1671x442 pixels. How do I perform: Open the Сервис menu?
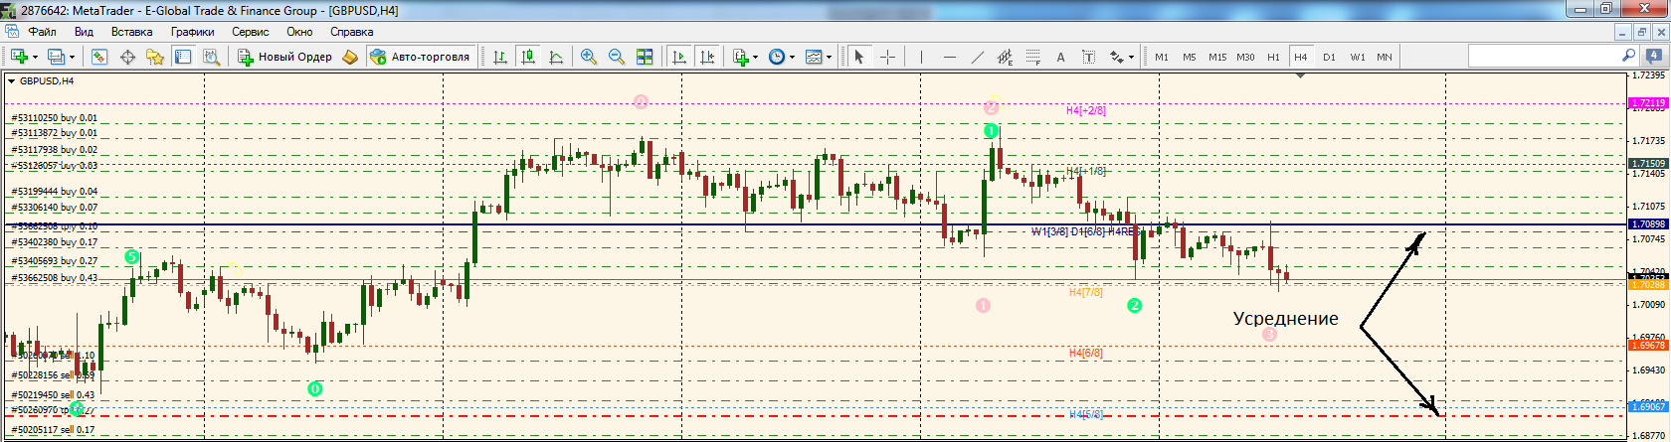tap(250, 32)
